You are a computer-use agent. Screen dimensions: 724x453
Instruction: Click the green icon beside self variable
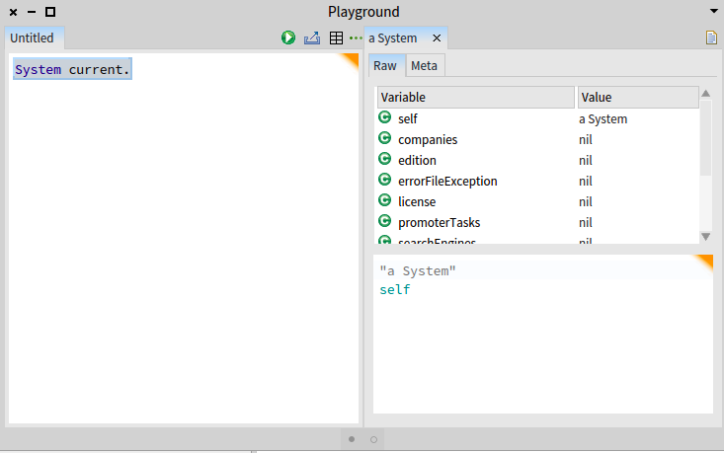pyautogui.click(x=384, y=117)
